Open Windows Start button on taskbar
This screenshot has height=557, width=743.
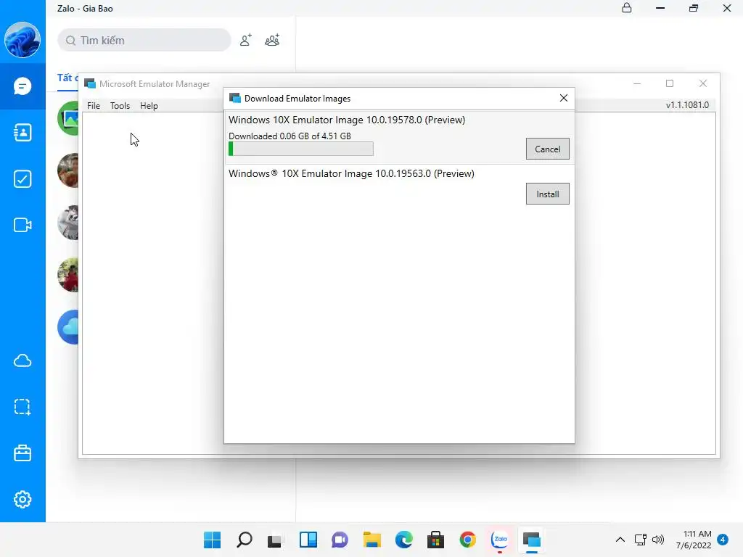pos(213,540)
